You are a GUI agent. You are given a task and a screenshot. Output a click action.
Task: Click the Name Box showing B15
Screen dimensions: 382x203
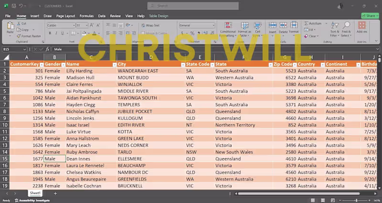[x=14, y=49]
